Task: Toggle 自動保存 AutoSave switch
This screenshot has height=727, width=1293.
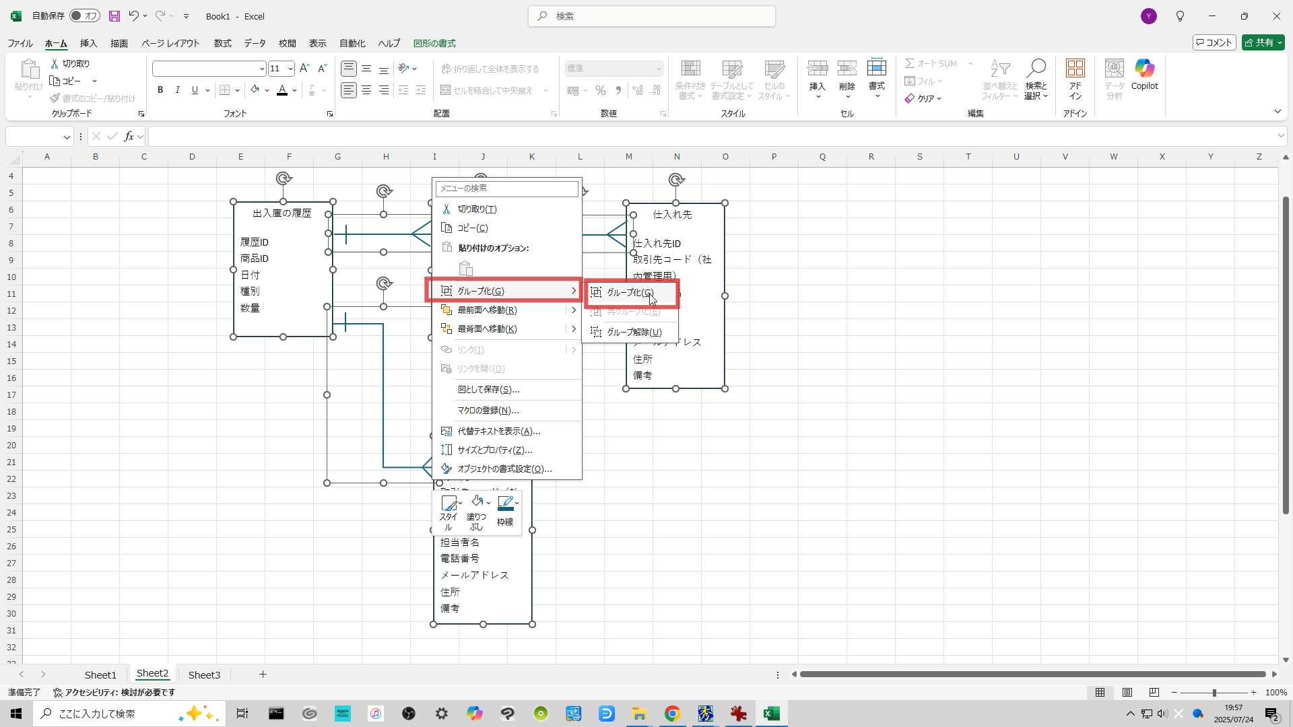Action: coord(85,16)
